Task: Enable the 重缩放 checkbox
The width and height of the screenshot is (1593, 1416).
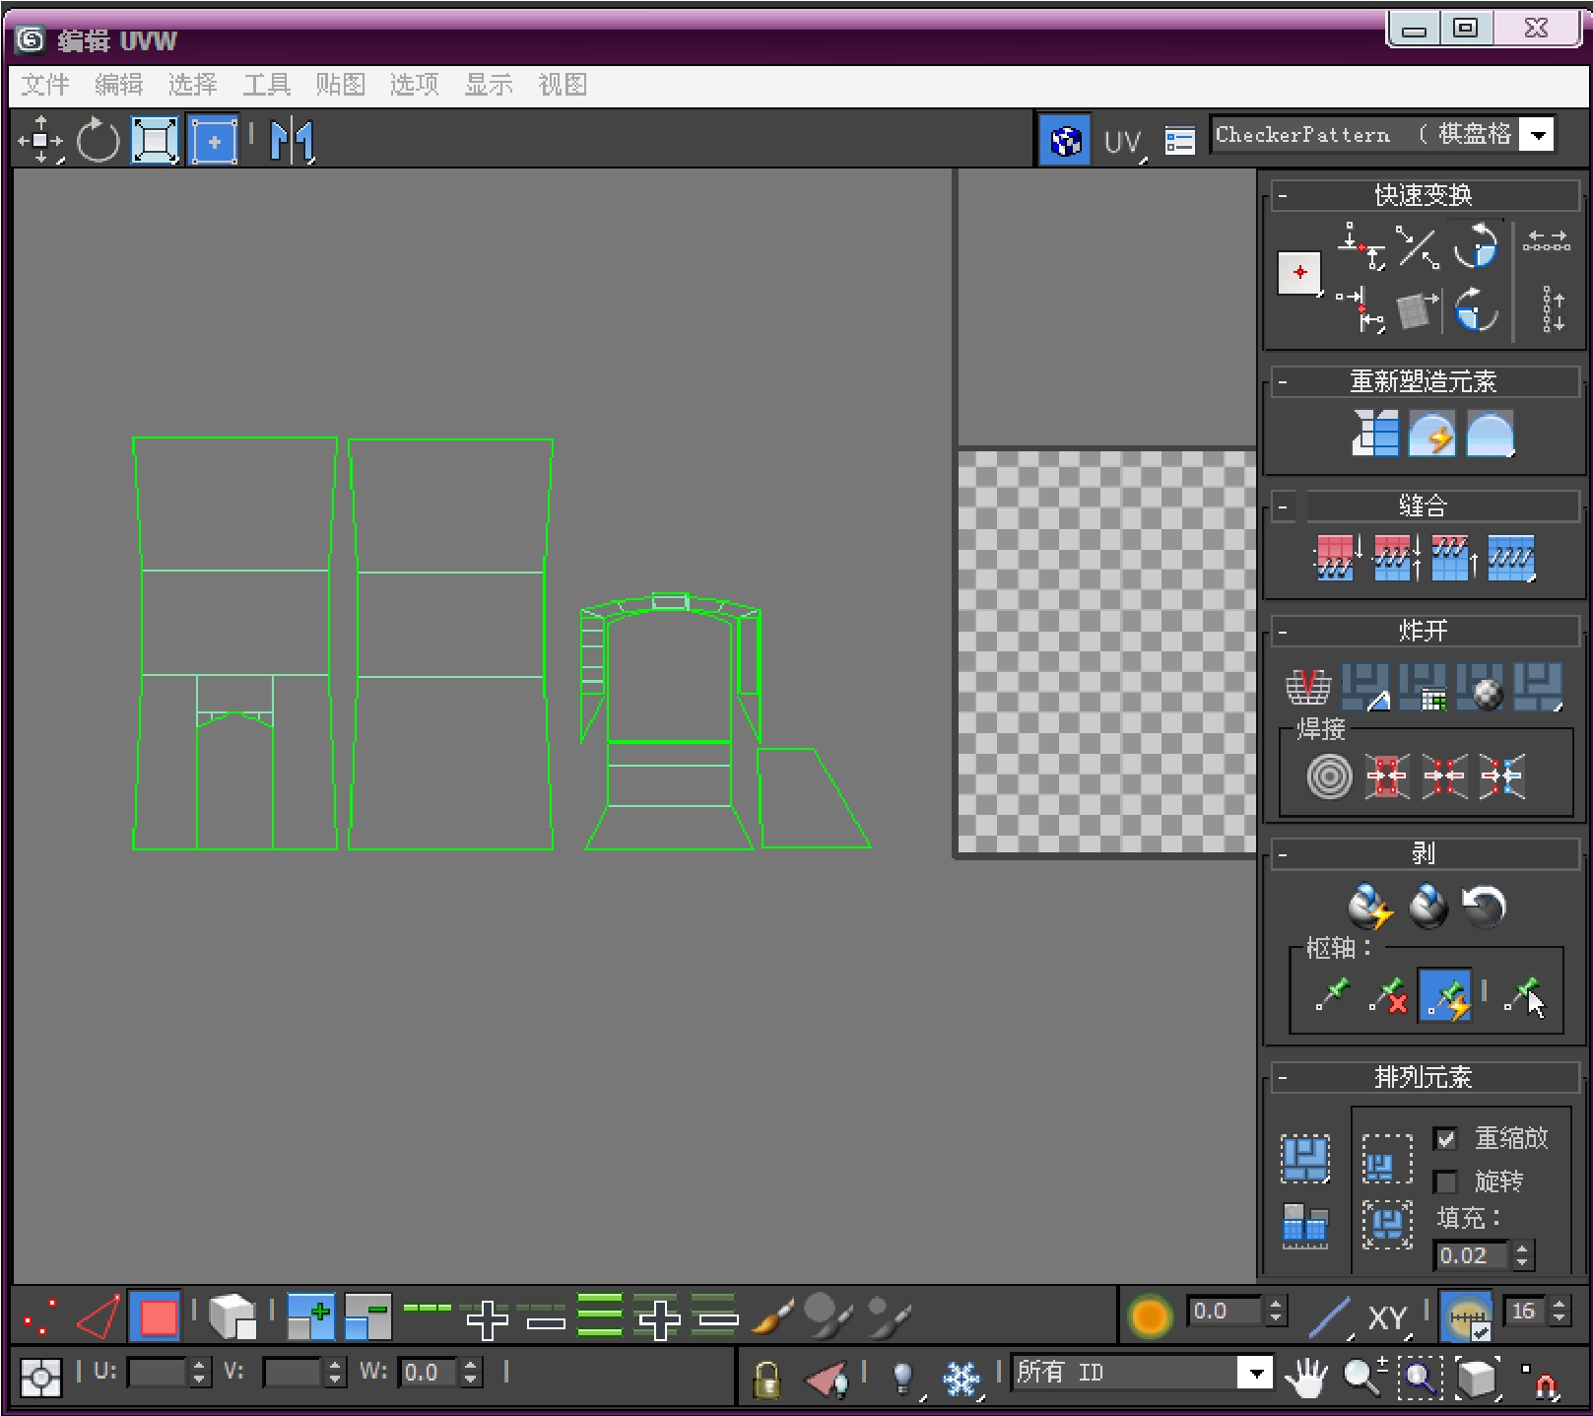Action: click(x=1445, y=1139)
